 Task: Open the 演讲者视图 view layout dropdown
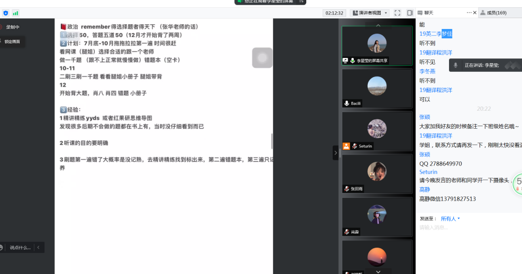370,13
